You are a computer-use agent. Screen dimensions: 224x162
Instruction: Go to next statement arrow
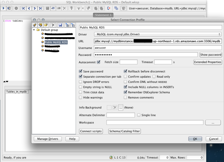(34, 8)
